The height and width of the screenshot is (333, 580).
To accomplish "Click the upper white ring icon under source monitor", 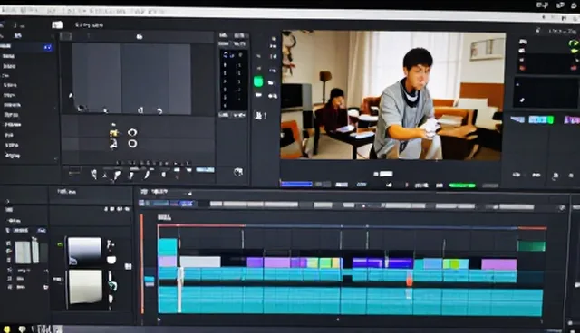I will [132, 132].
